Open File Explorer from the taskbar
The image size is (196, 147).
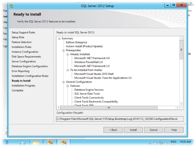[36, 143]
